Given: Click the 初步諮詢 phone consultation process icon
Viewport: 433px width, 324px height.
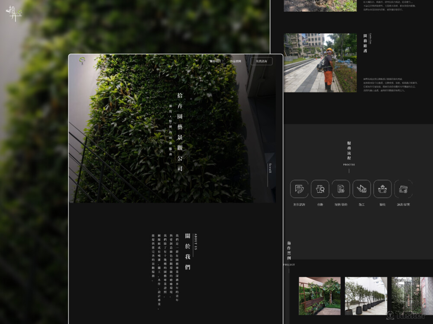Looking at the screenshot, I should point(299,189).
